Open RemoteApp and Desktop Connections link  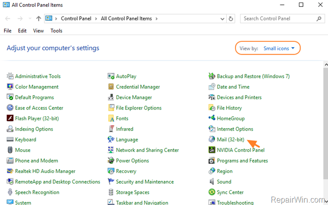[x=58, y=182]
